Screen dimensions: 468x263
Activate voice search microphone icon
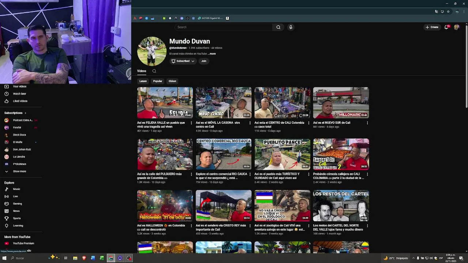click(x=291, y=27)
